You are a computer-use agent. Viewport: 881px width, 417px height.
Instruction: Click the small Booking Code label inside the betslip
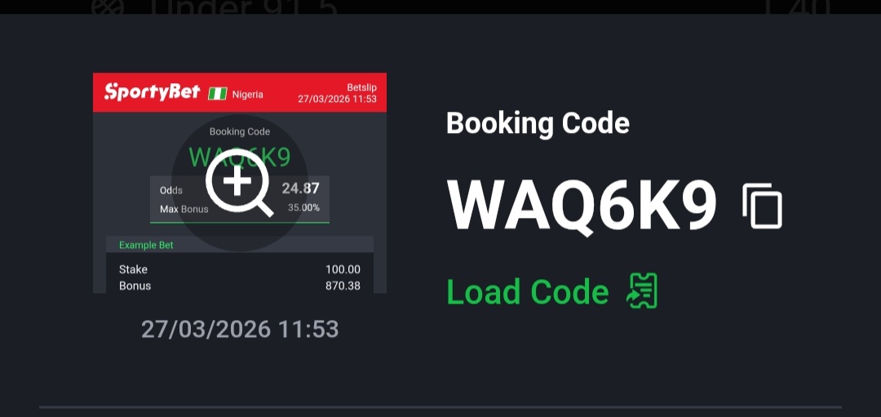pos(240,131)
